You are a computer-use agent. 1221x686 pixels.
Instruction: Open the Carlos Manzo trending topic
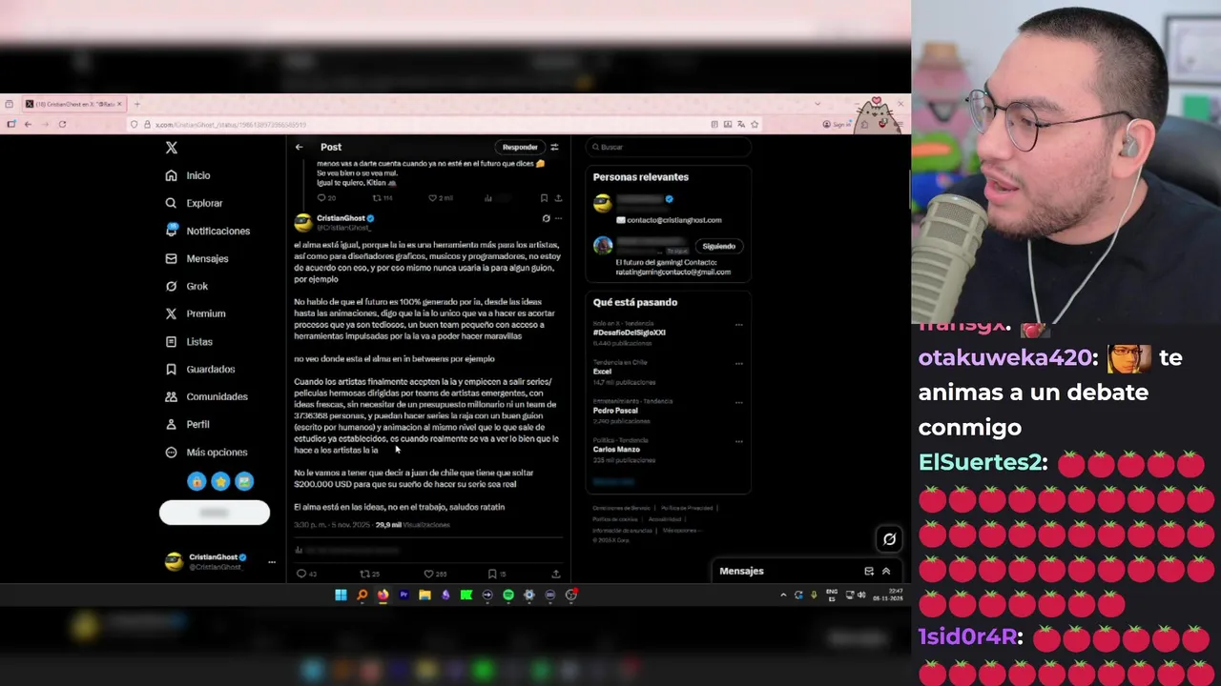tap(616, 449)
